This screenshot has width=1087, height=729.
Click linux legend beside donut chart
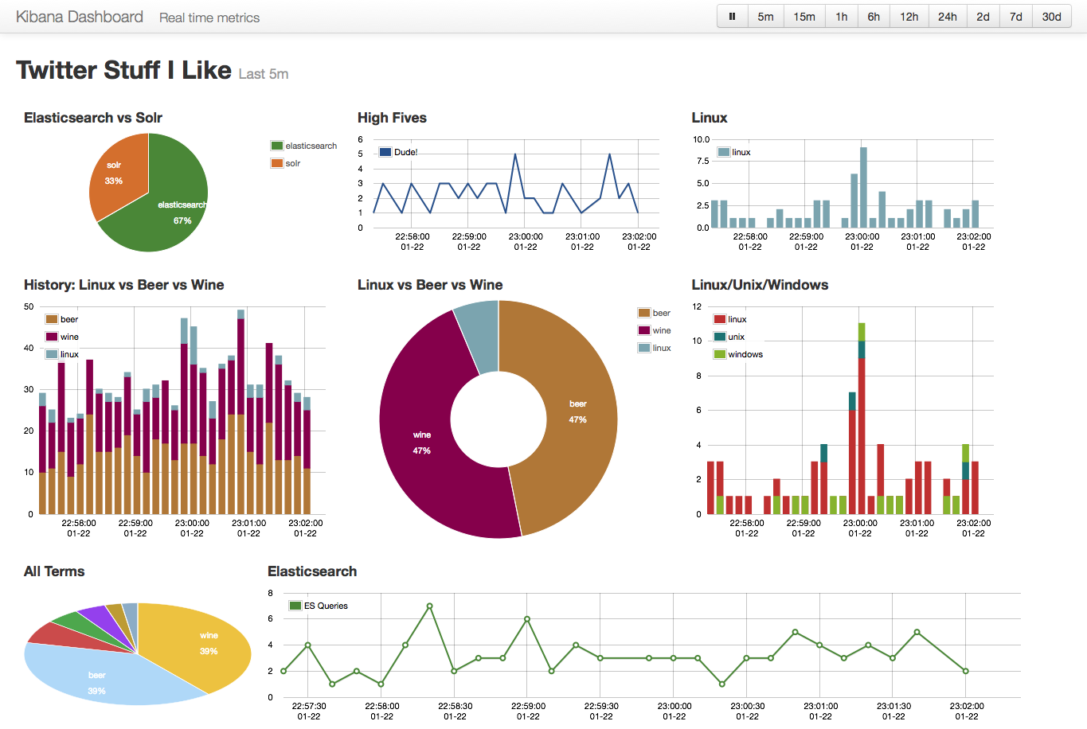655,348
